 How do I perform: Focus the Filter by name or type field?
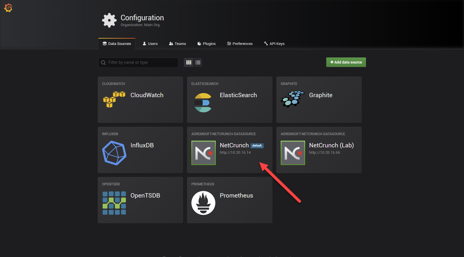138,63
